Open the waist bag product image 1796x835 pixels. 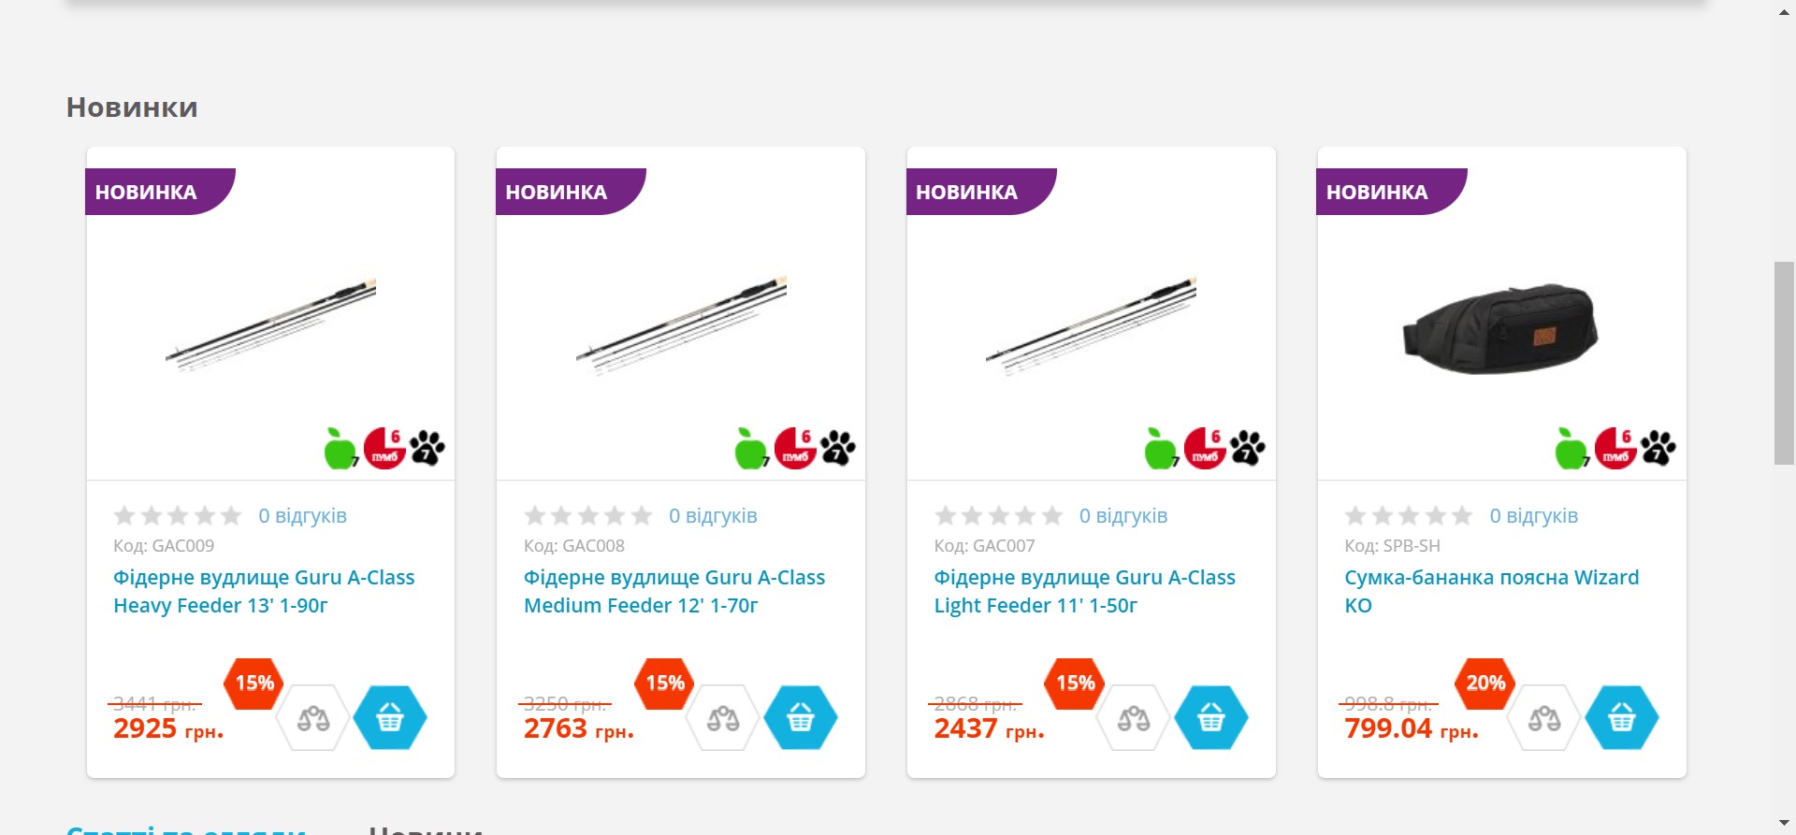(1501, 328)
